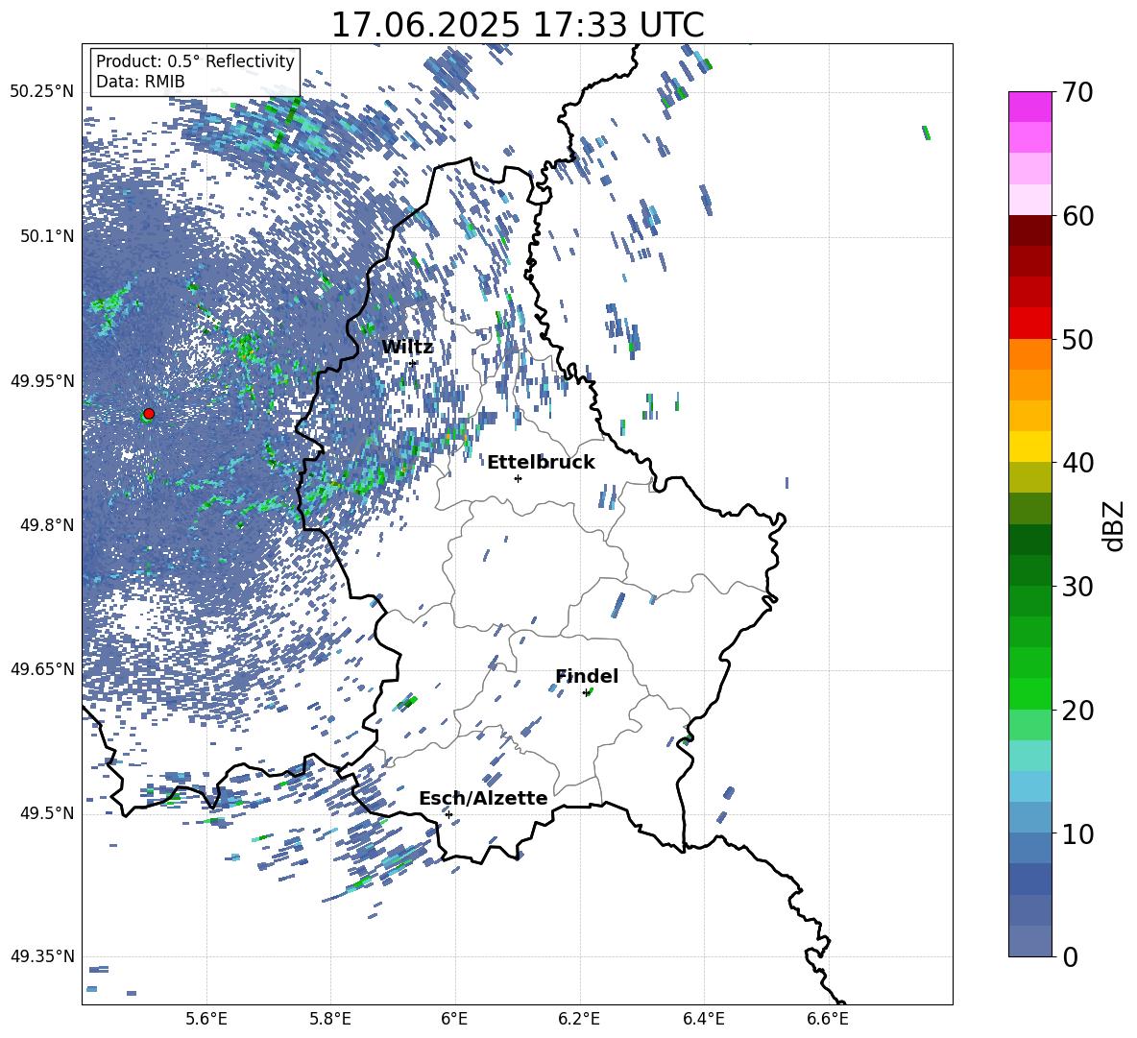Click the Wiltz cross location marker
The height and width of the screenshot is (1038, 1137).
click(413, 363)
